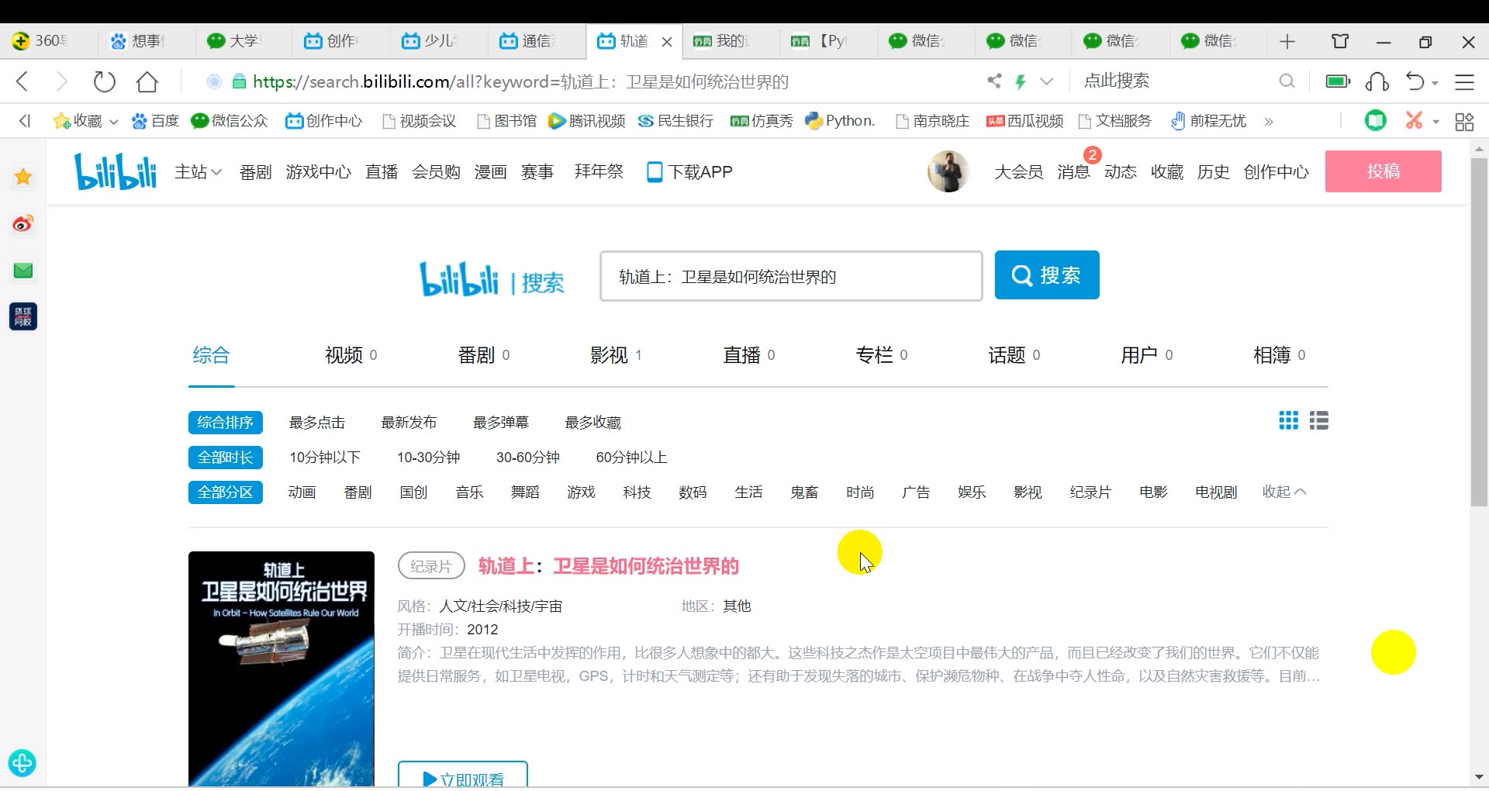Open sidebar Weibo icon

(23, 224)
